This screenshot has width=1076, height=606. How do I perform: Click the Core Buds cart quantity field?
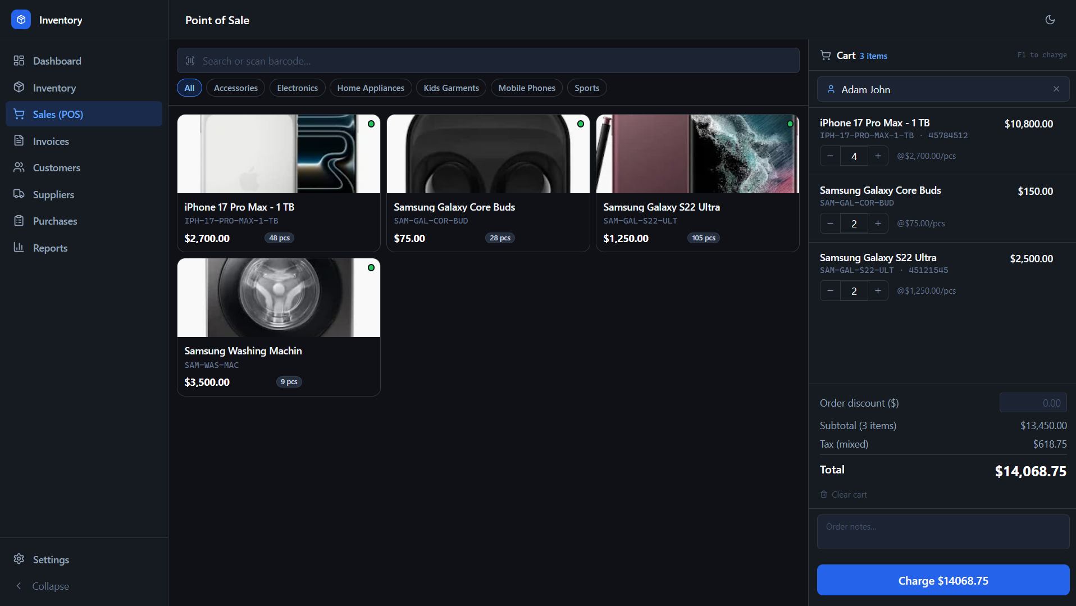tap(854, 224)
